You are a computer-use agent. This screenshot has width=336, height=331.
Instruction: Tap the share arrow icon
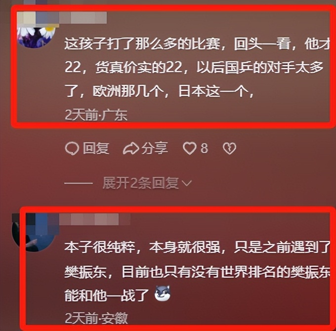(x=130, y=149)
